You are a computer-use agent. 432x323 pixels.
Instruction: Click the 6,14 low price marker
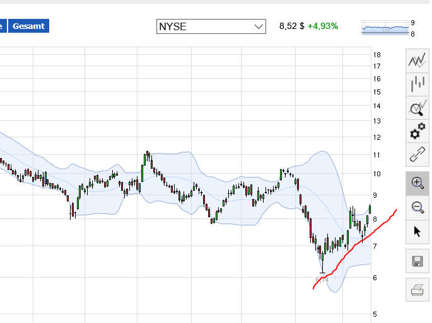322,278
